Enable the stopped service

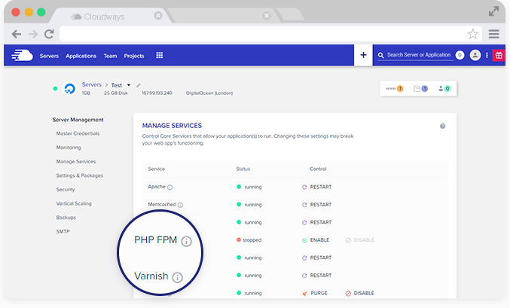click(x=318, y=240)
